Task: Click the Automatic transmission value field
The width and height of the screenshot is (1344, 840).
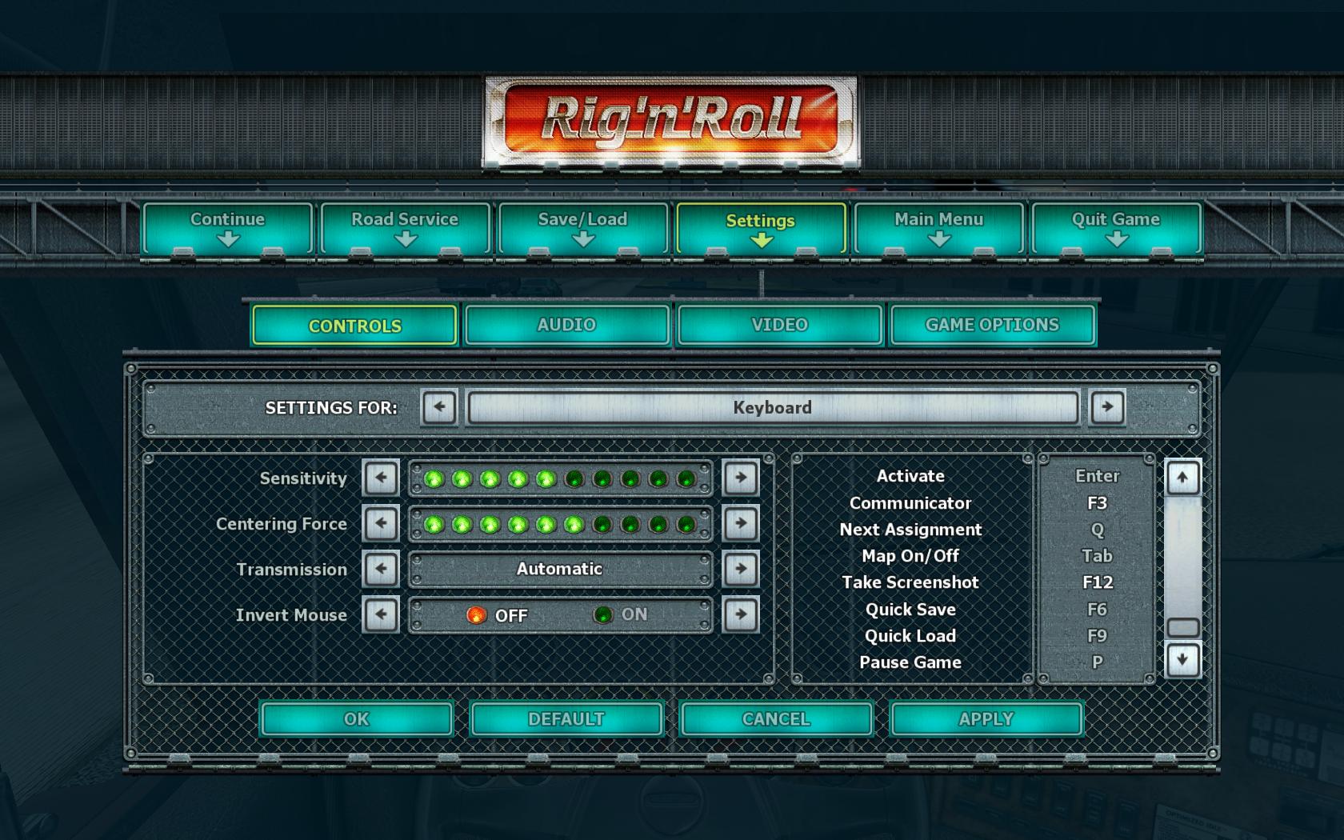Action: 560,570
